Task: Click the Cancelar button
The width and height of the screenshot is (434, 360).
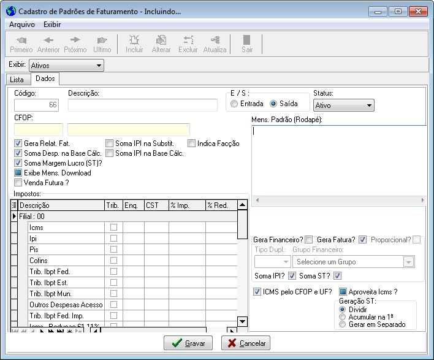Action: (246, 343)
